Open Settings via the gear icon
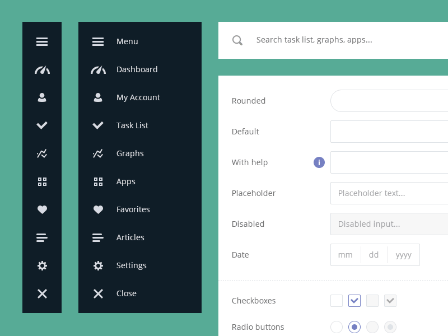448x336 pixels. coord(42,265)
